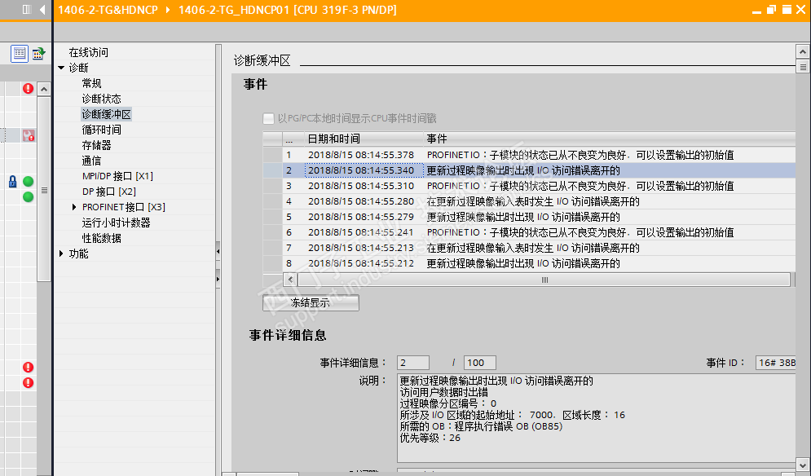Click event detail number field showing 2
Screen dimensions: 811x476
(x=412, y=363)
